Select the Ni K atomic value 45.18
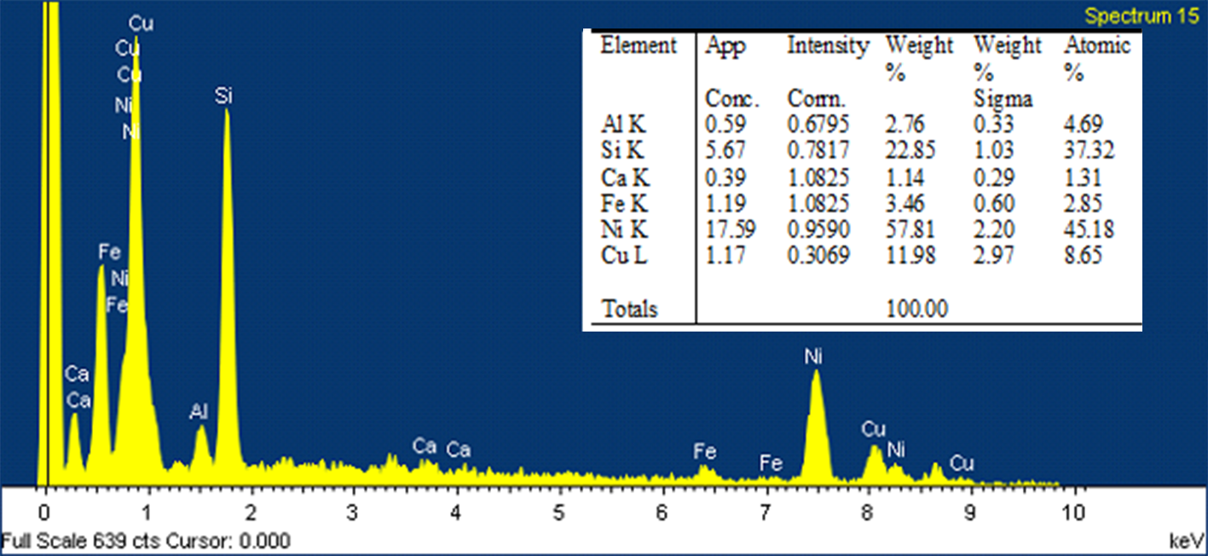 [1090, 230]
